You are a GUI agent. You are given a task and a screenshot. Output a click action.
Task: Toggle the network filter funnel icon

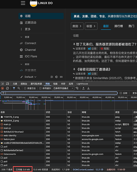tap(14, 88)
